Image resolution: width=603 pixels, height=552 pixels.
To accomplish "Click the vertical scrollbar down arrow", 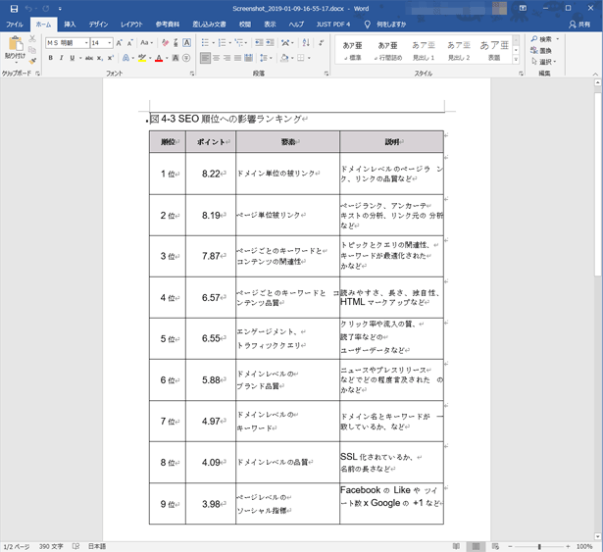I will (598, 536).
